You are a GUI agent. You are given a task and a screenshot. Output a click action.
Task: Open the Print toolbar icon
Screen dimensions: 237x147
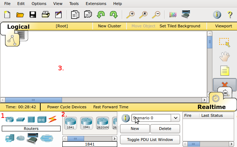pos(45,15)
